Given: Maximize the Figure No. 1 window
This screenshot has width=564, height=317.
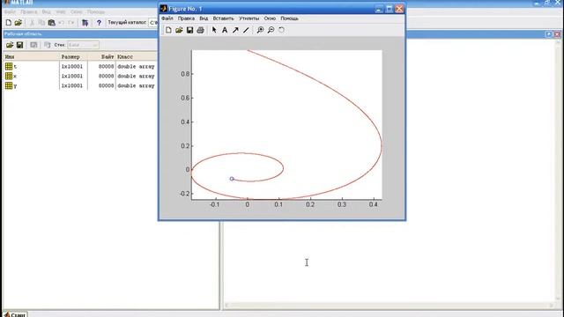Looking at the screenshot, I should 389,9.
